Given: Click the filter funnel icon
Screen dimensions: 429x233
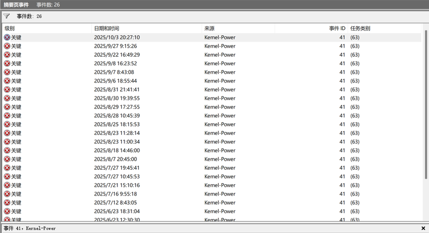Looking at the screenshot, I should 7,16.
